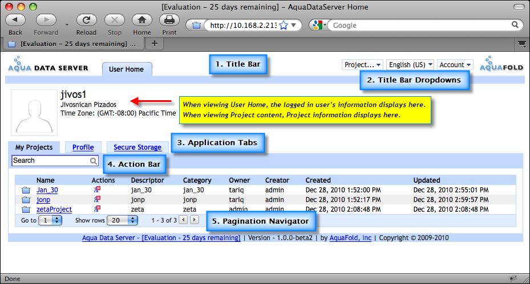Image resolution: width=530 pixels, height=284 pixels.
Task: Switch to the Profile tab
Action: coord(83,147)
